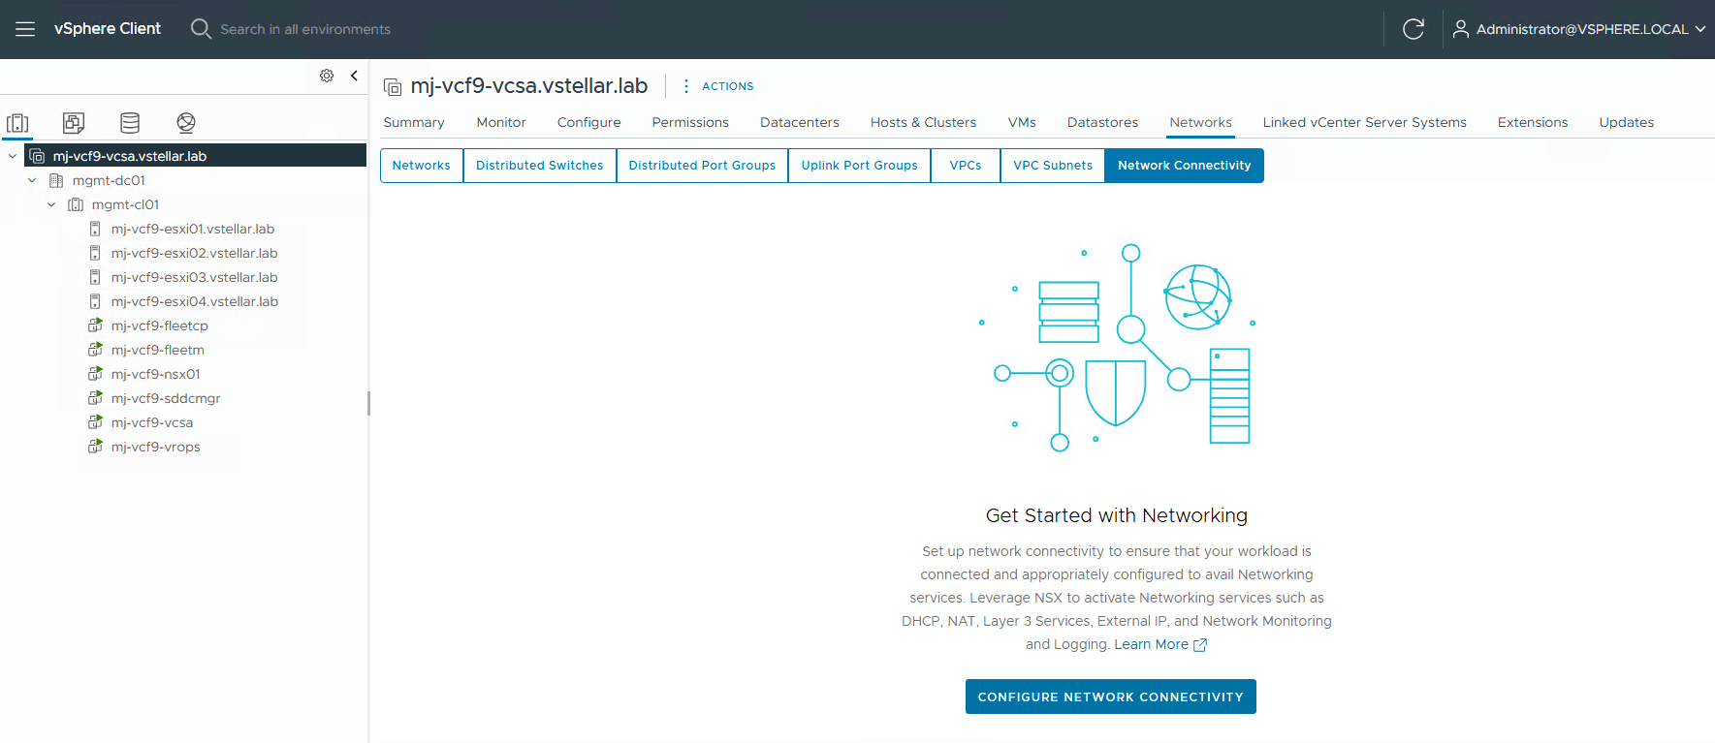The image size is (1715, 743).
Task: Click datacenter icon beside mgmt-dc01
Action: tap(56, 180)
